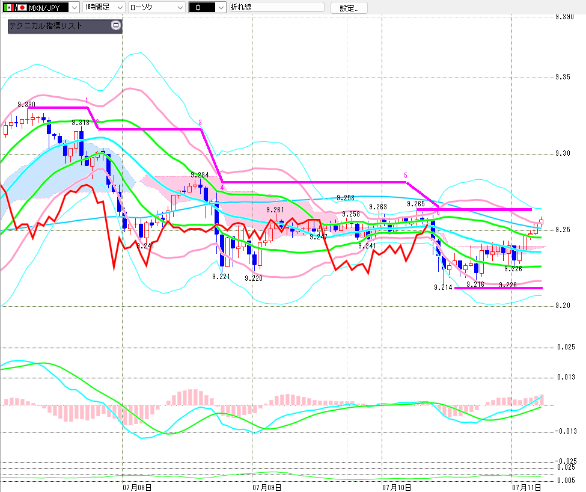Click the Mexico flag icon

(x=8, y=7)
